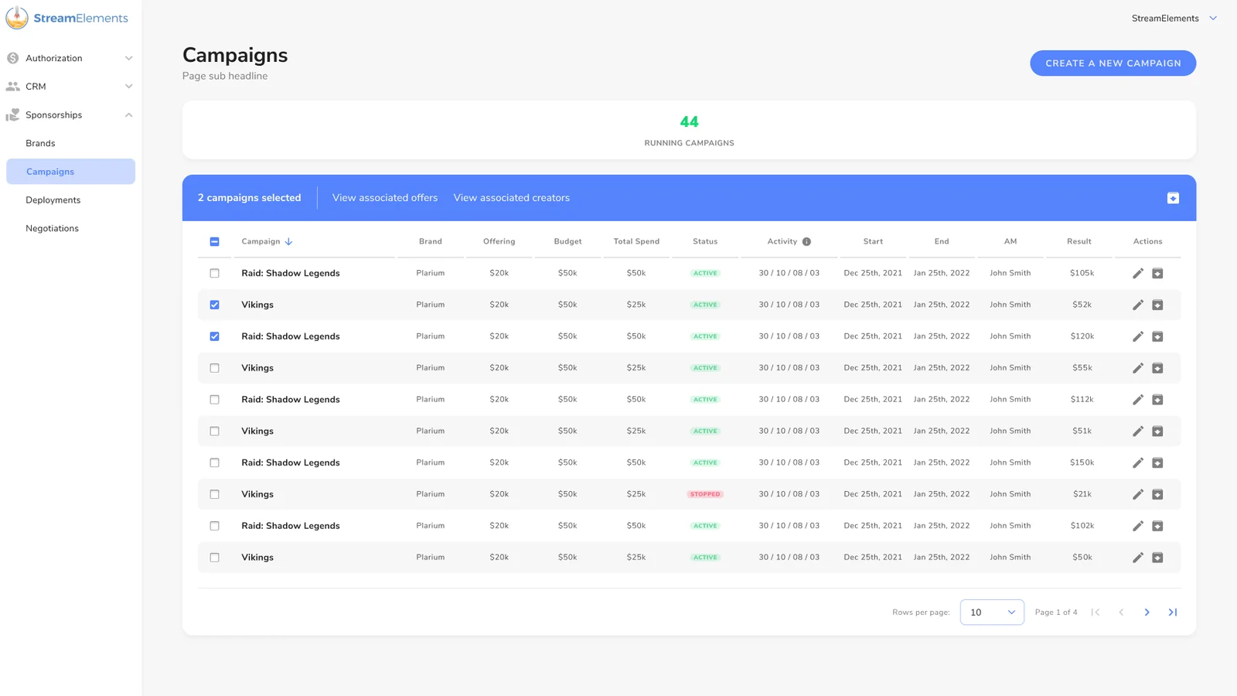Click View associated offers link

tap(385, 198)
